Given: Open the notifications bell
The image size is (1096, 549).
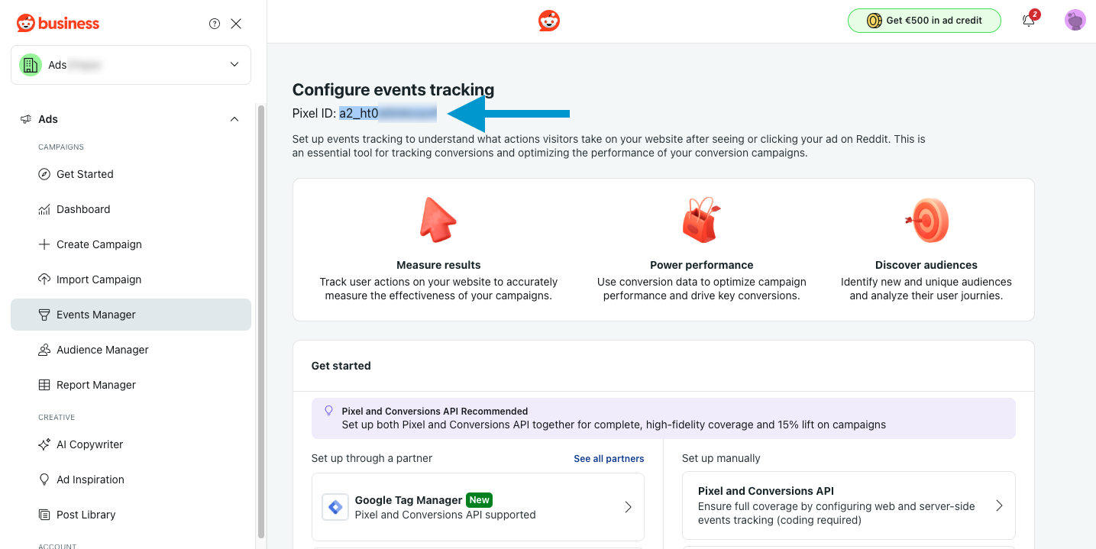Looking at the screenshot, I should [x=1029, y=21].
